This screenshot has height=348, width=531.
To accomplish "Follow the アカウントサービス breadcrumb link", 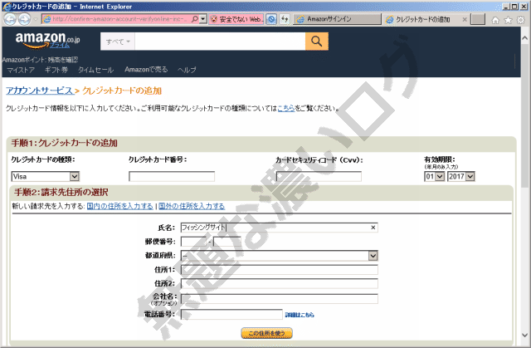I will (x=40, y=91).
